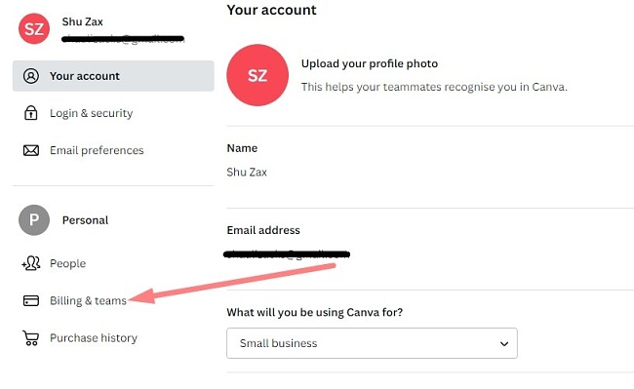The height and width of the screenshot is (389, 634).
Task: Open Billing & teams page
Action: pyautogui.click(x=88, y=300)
